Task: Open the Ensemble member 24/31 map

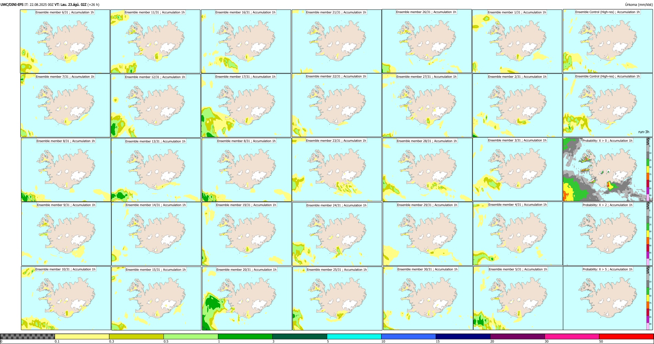Action: (337, 234)
